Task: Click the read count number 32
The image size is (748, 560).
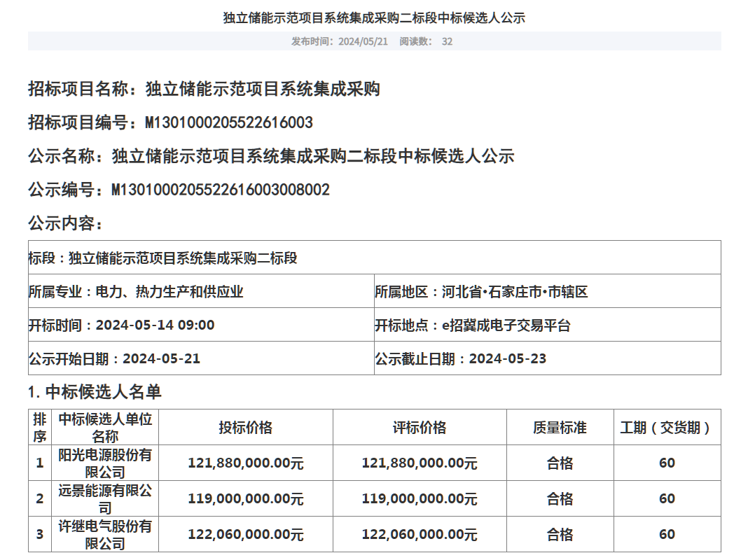Action: coord(447,41)
